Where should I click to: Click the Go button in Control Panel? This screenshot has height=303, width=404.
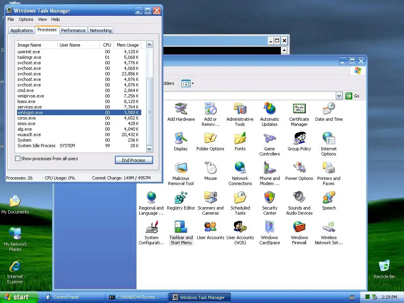[x=352, y=96]
